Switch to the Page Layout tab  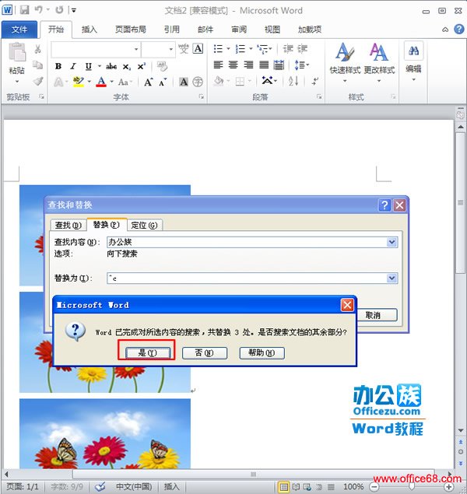(x=131, y=30)
